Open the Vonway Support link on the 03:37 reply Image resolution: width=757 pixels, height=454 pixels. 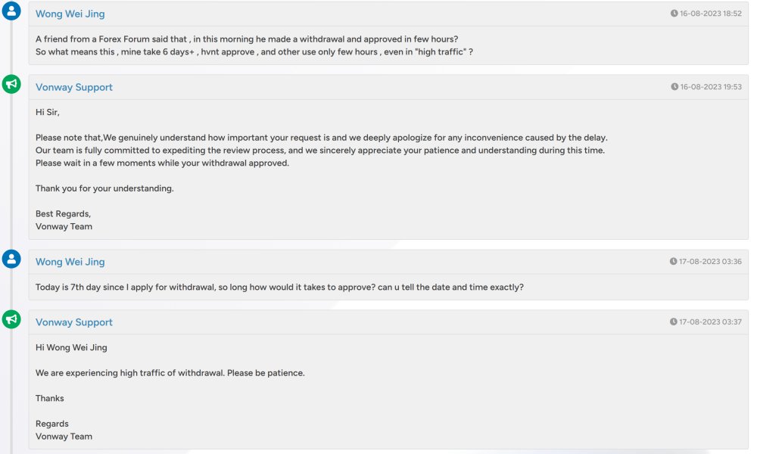click(74, 322)
